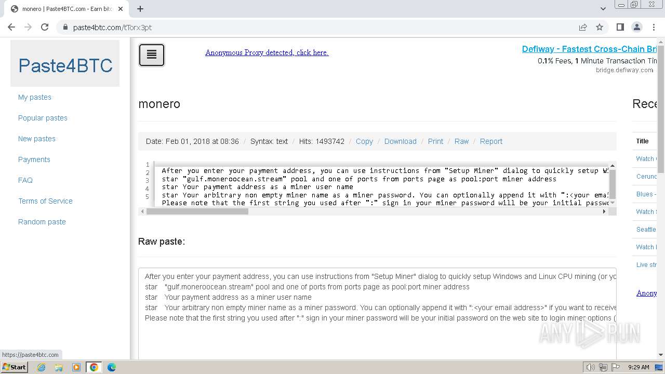Copy the paste contents
The height and width of the screenshot is (374, 665).
tap(364, 141)
